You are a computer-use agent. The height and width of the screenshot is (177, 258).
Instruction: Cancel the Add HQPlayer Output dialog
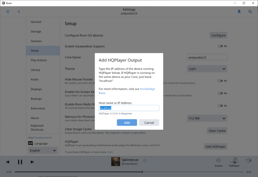tap(149, 122)
